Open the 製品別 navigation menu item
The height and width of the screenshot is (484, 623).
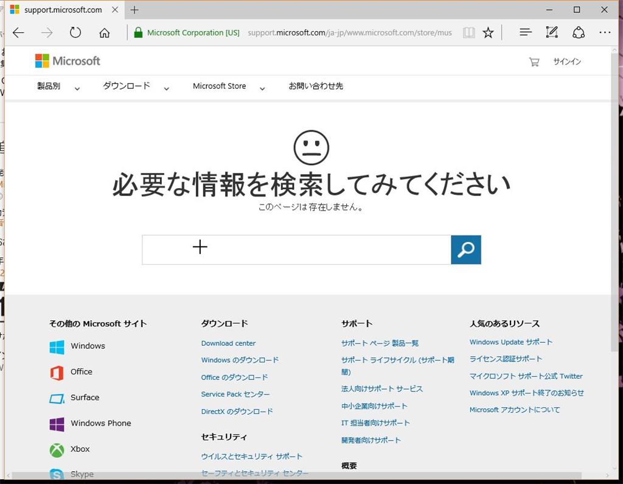(49, 86)
